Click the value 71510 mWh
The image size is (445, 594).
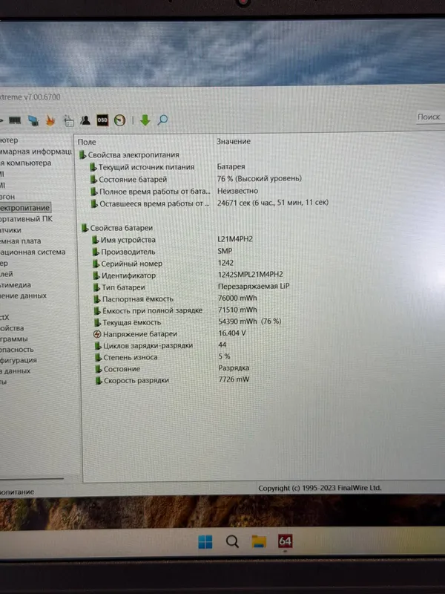(237, 310)
